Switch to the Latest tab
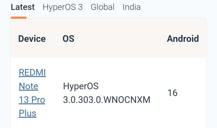 click(x=23, y=7)
